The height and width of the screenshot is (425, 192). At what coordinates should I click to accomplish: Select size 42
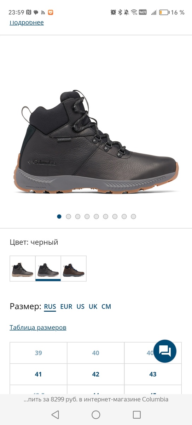95,374
